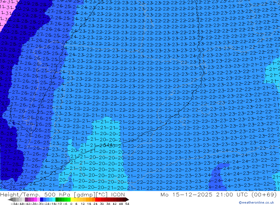Click the 54 legend value
This screenshot has width=280, height=205.
(127, 204)
